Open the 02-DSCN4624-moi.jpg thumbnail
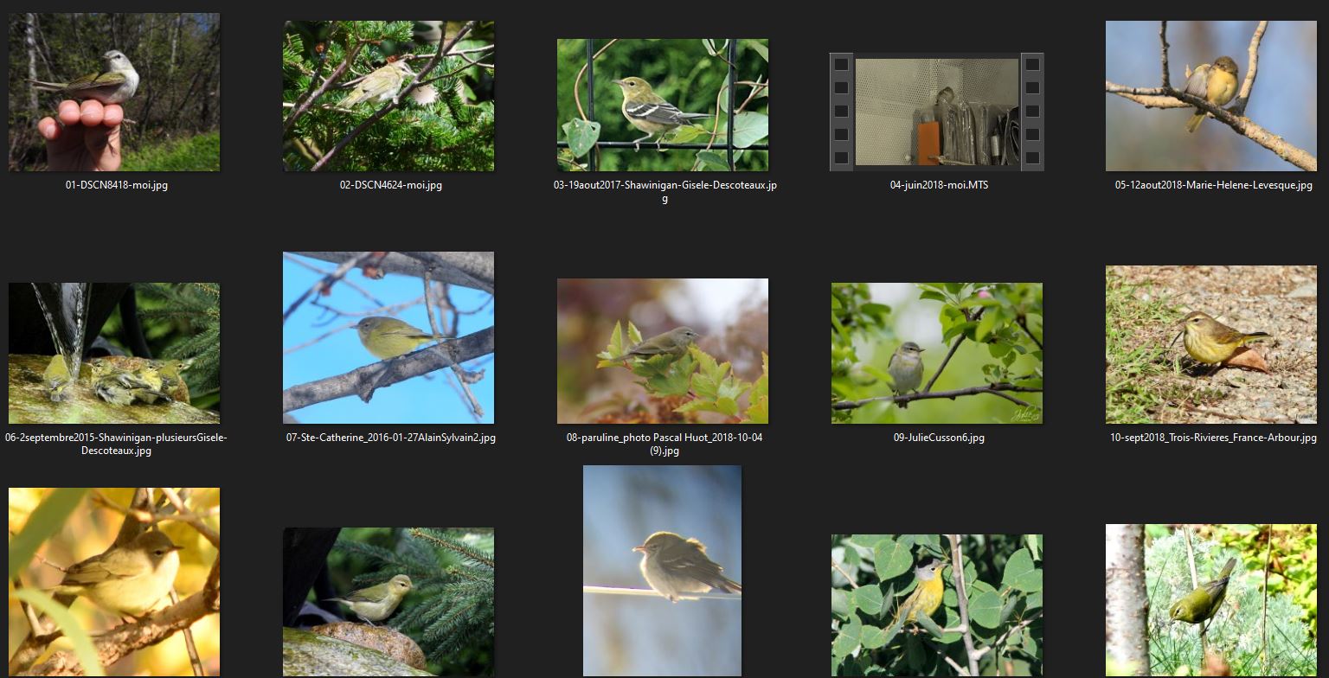Screen dimensions: 1329x678 point(388,96)
